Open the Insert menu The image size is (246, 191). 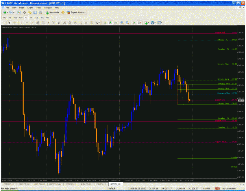click(22, 7)
